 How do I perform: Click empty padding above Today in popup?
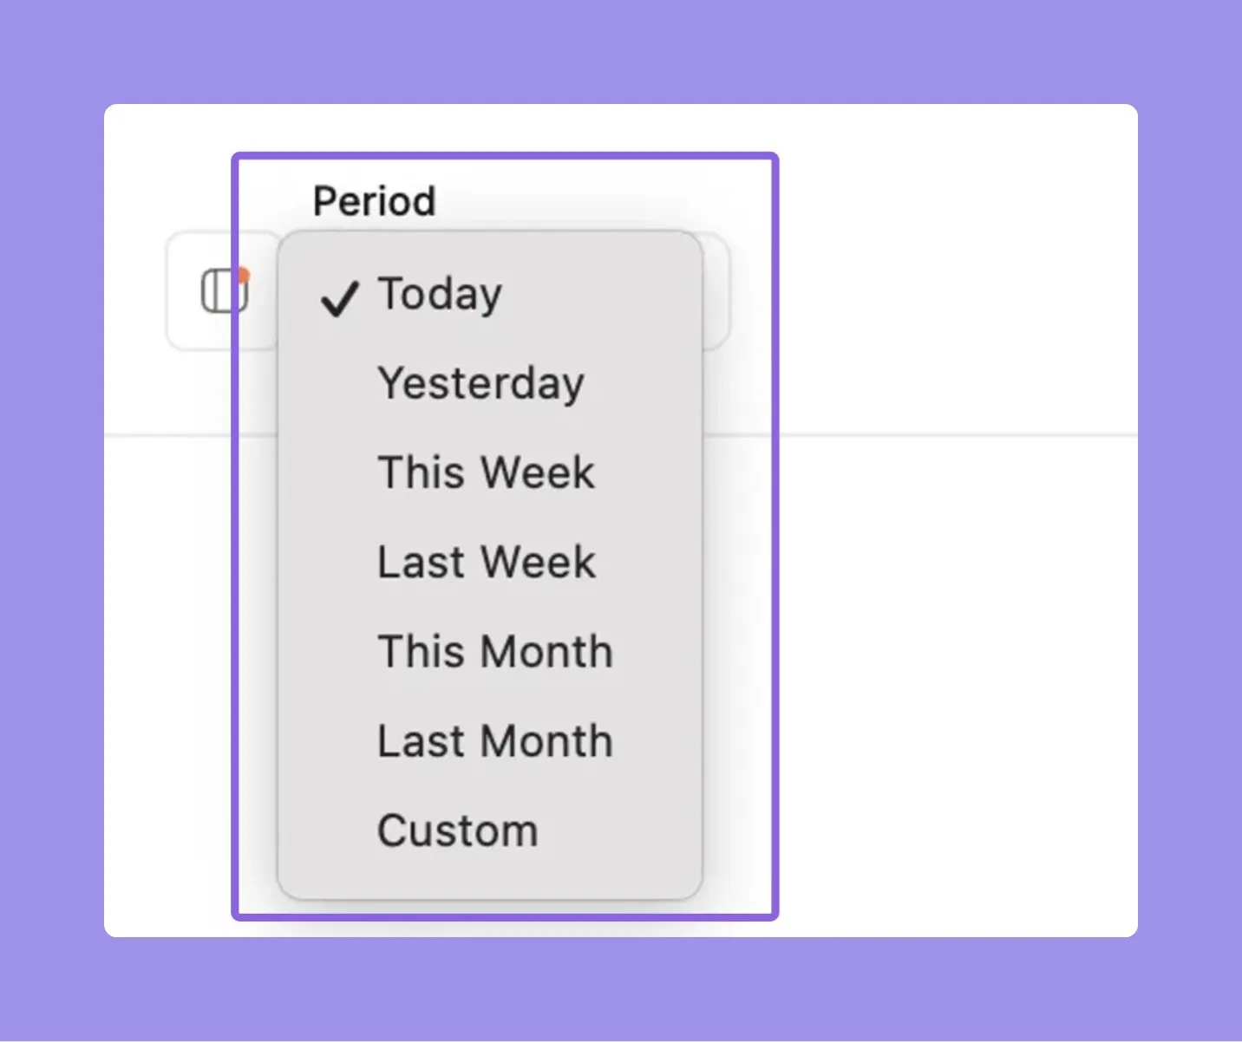tap(490, 244)
